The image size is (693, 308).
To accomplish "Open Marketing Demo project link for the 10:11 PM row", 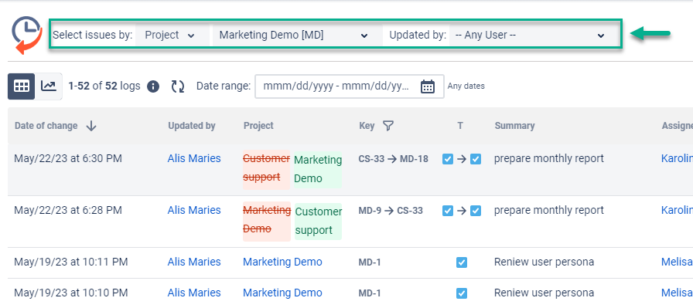I will click(x=282, y=262).
